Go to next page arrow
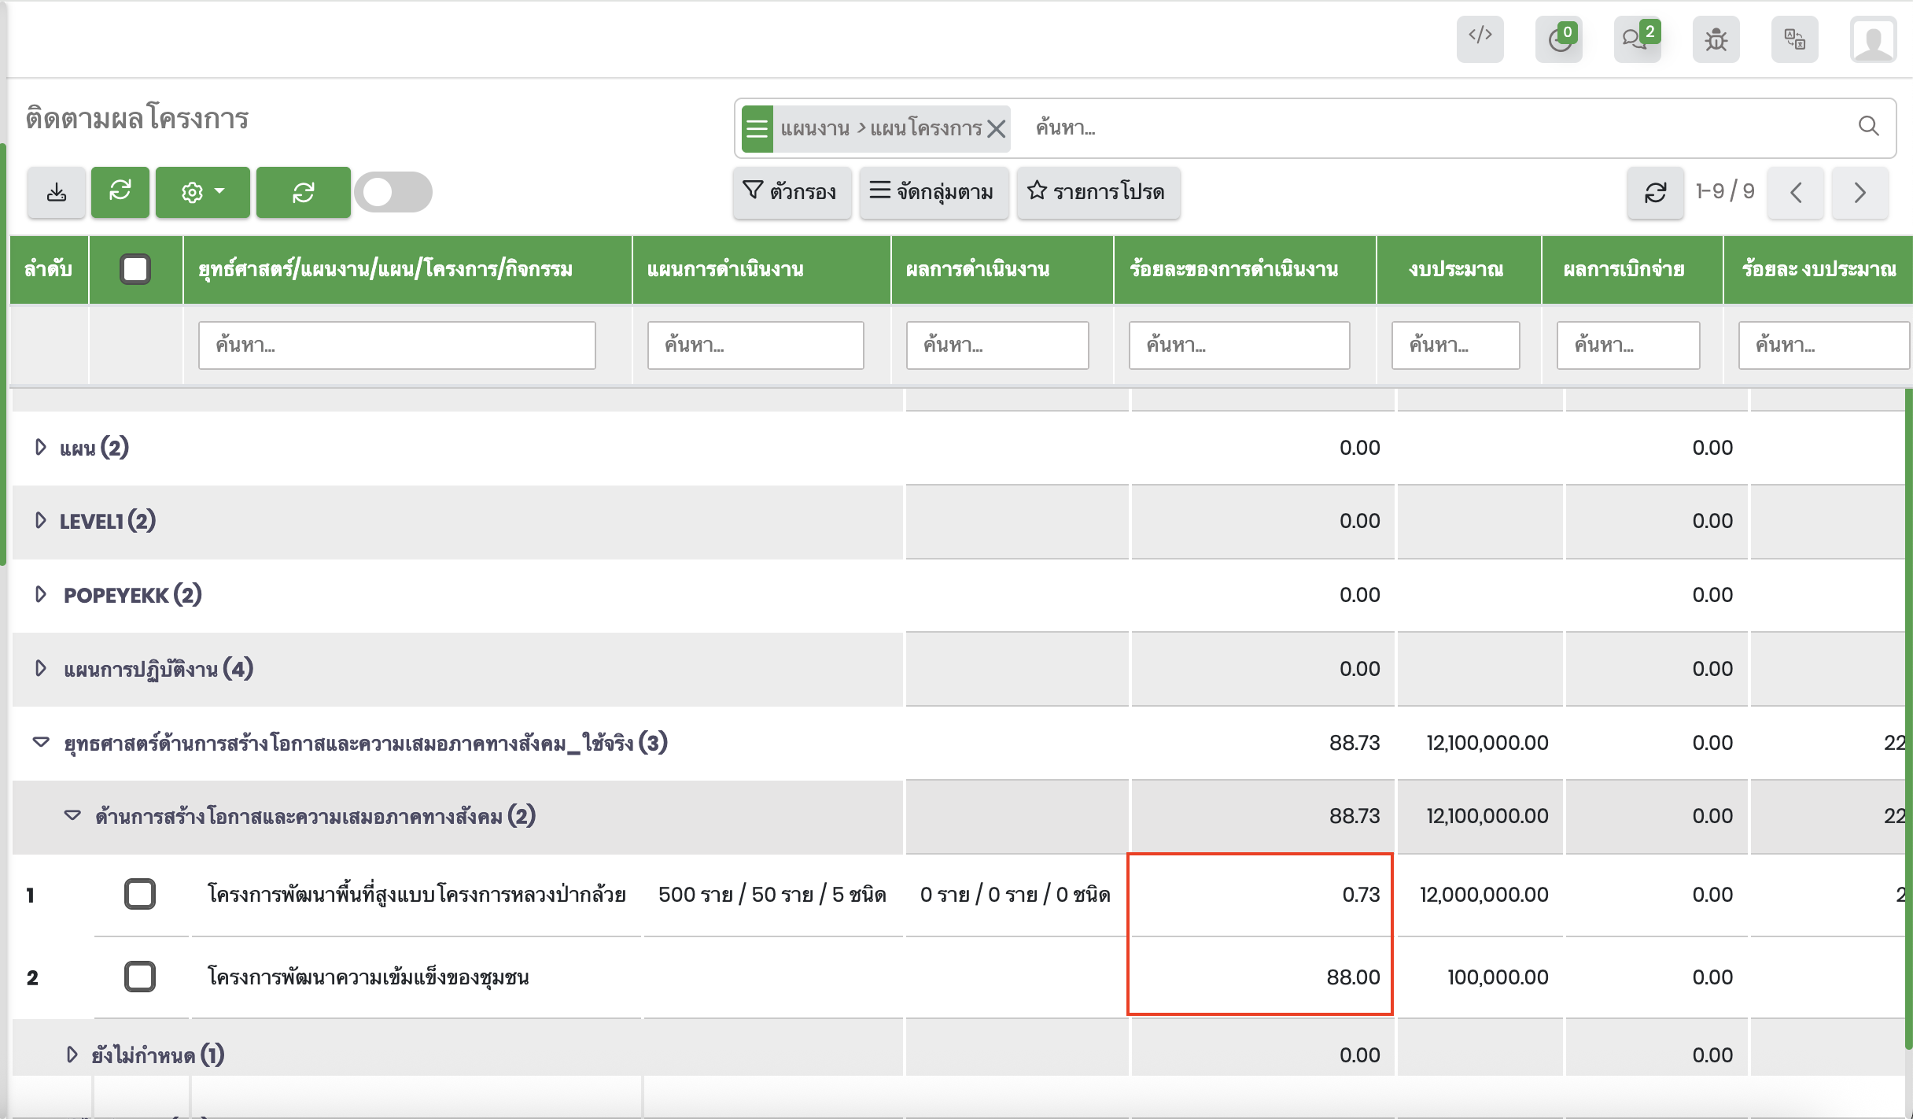The width and height of the screenshot is (1913, 1119). 1860,192
